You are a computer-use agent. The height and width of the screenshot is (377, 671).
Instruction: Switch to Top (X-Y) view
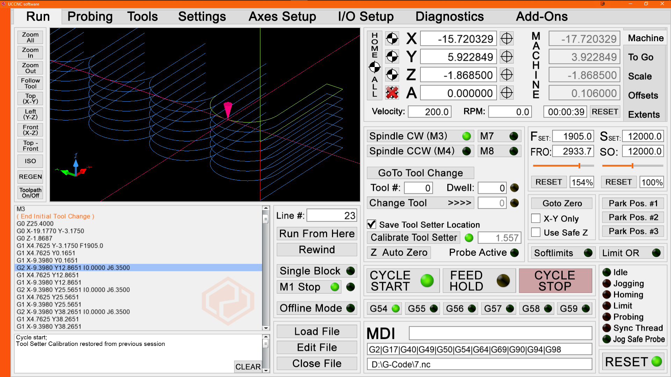click(30, 99)
